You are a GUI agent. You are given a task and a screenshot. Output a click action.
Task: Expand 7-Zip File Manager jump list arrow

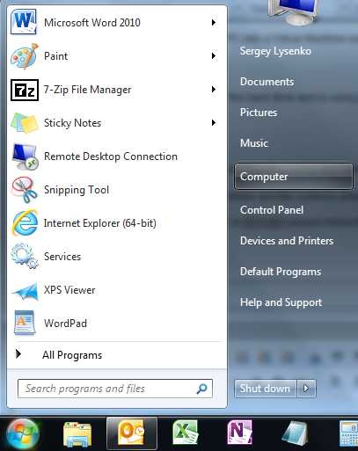click(x=214, y=90)
